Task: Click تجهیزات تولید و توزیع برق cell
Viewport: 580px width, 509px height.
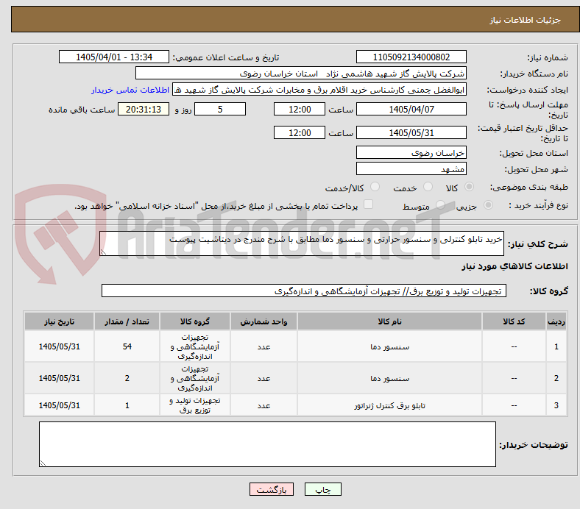Action: (195, 405)
